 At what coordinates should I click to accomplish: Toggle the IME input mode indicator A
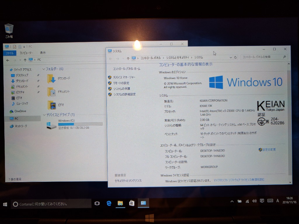click(278, 201)
